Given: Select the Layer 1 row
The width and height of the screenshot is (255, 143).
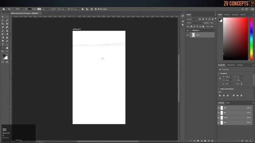Looking at the screenshot, I should (x=202, y=35).
